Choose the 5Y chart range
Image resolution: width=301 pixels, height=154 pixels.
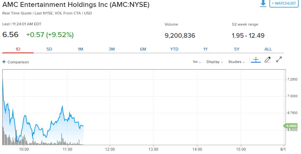click(x=237, y=49)
